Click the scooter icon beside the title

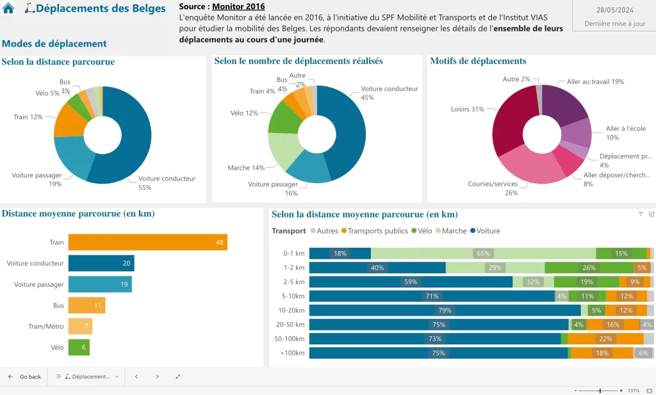tap(29, 9)
